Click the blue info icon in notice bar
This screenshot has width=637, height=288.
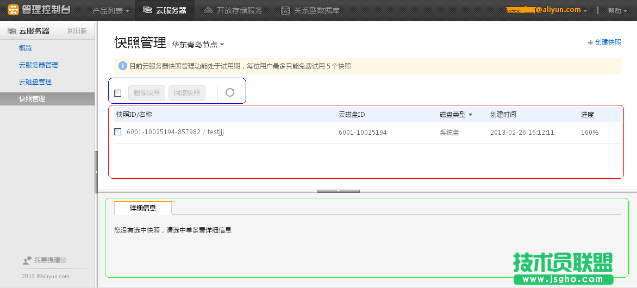point(122,66)
